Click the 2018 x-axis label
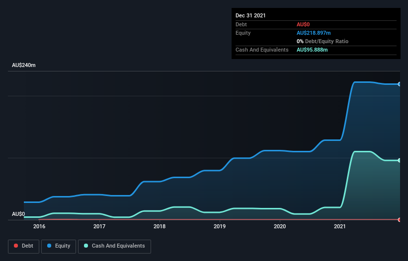Screen dimensions: 408x261 click(160, 226)
